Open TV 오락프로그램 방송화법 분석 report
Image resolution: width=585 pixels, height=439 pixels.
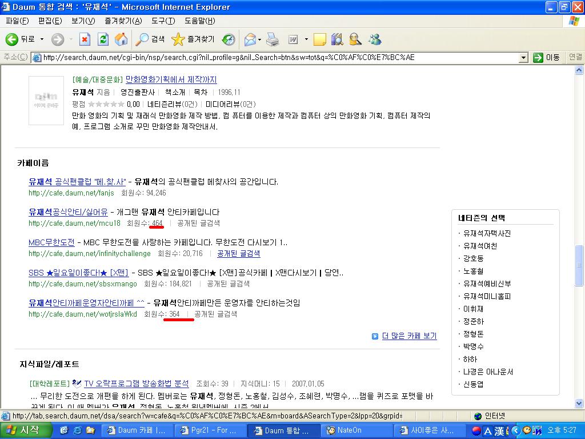pos(137,384)
